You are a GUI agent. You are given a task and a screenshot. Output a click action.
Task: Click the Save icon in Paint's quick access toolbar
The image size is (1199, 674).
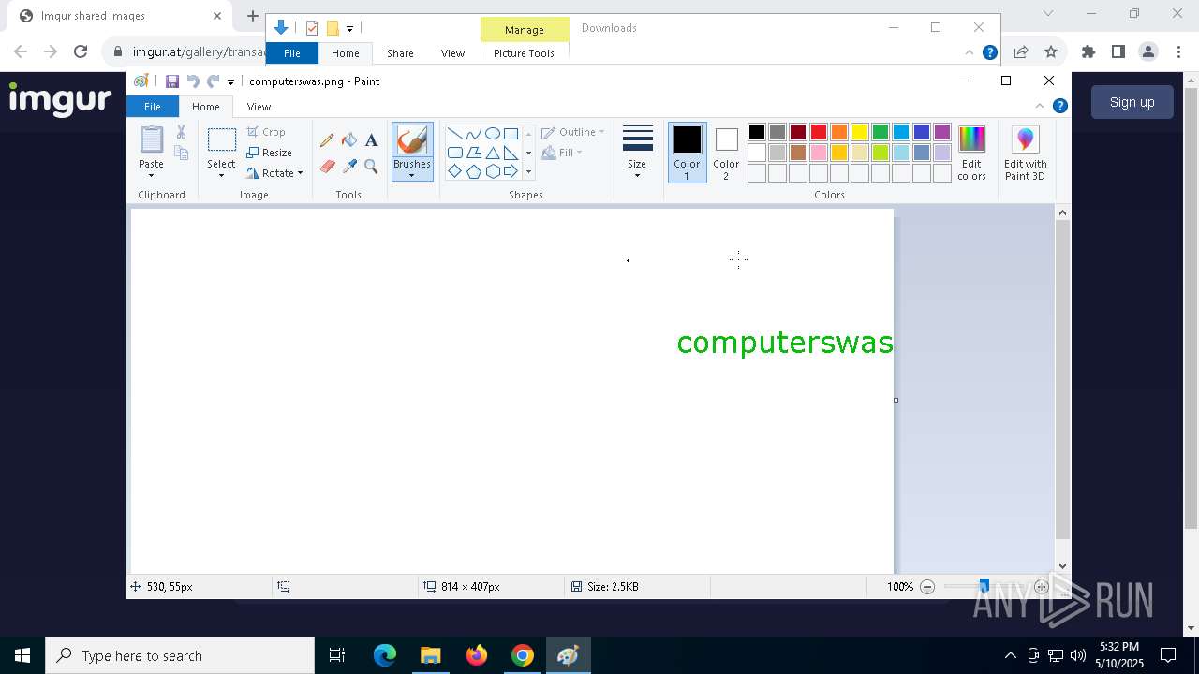tap(172, 81)
